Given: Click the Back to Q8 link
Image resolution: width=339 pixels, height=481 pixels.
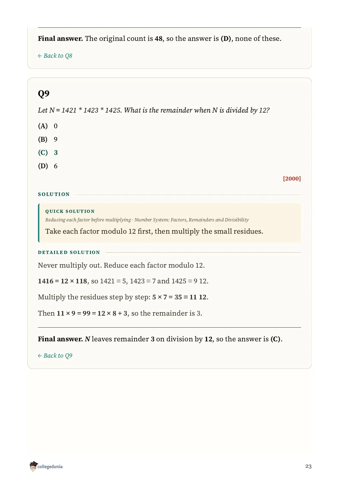Looking at the screenshot, I should click(x=55, y=56).
